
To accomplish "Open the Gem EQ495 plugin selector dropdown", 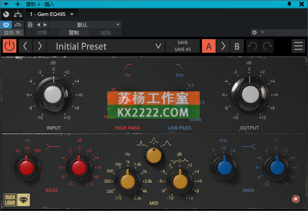I will [52, 14].
